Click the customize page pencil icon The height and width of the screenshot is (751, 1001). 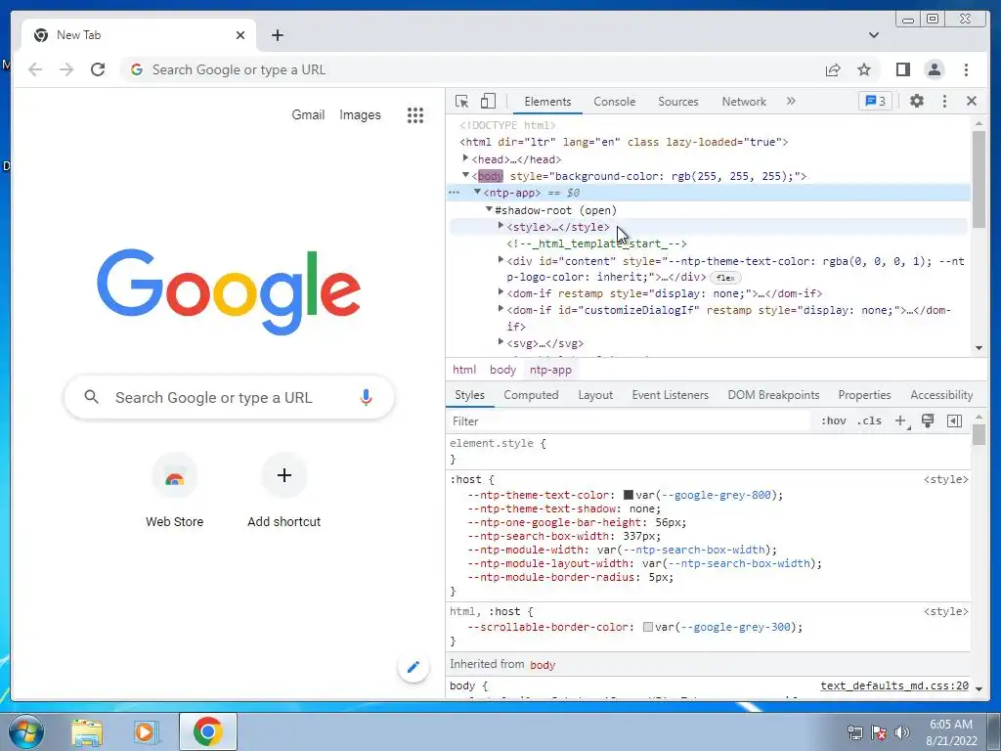point(413,667)
